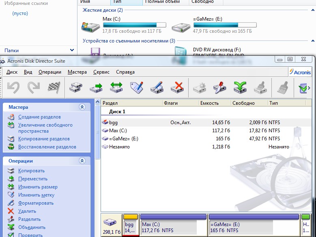Click the Split partition toolbar icon
The height and width of the screenshot is (237, 316).
pyautogui.click(x=219, y=87)
